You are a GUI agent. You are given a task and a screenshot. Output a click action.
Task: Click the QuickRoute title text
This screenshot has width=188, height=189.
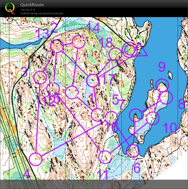tap(32, 5)
